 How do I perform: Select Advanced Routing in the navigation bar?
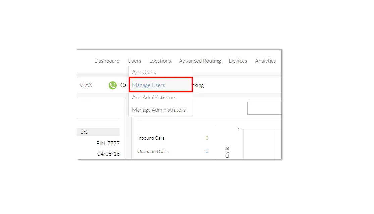(x=200, y=61)
